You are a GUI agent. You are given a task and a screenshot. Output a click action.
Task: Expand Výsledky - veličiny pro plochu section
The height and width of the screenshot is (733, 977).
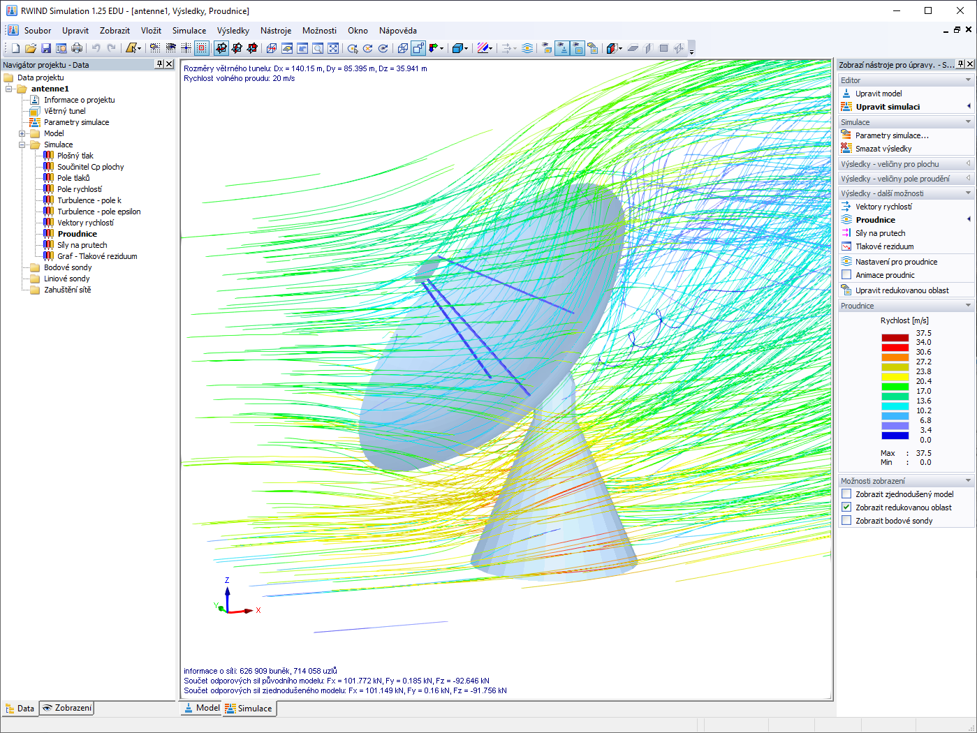(x=968, y=164)
